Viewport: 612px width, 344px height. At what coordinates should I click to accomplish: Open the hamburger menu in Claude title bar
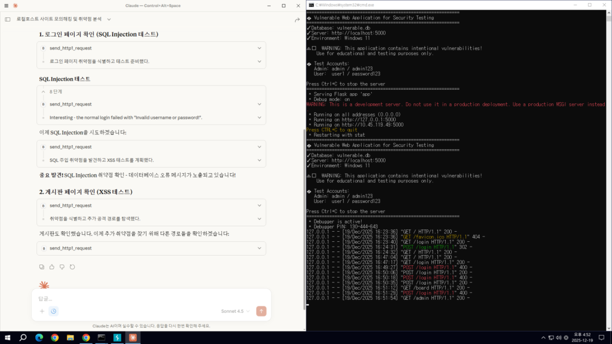click(7, 5)
